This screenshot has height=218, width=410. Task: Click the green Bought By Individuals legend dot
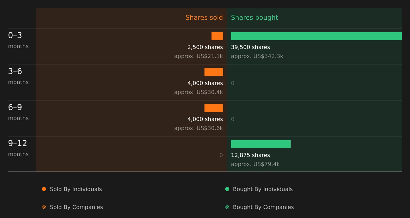click(x=227, y=189)
